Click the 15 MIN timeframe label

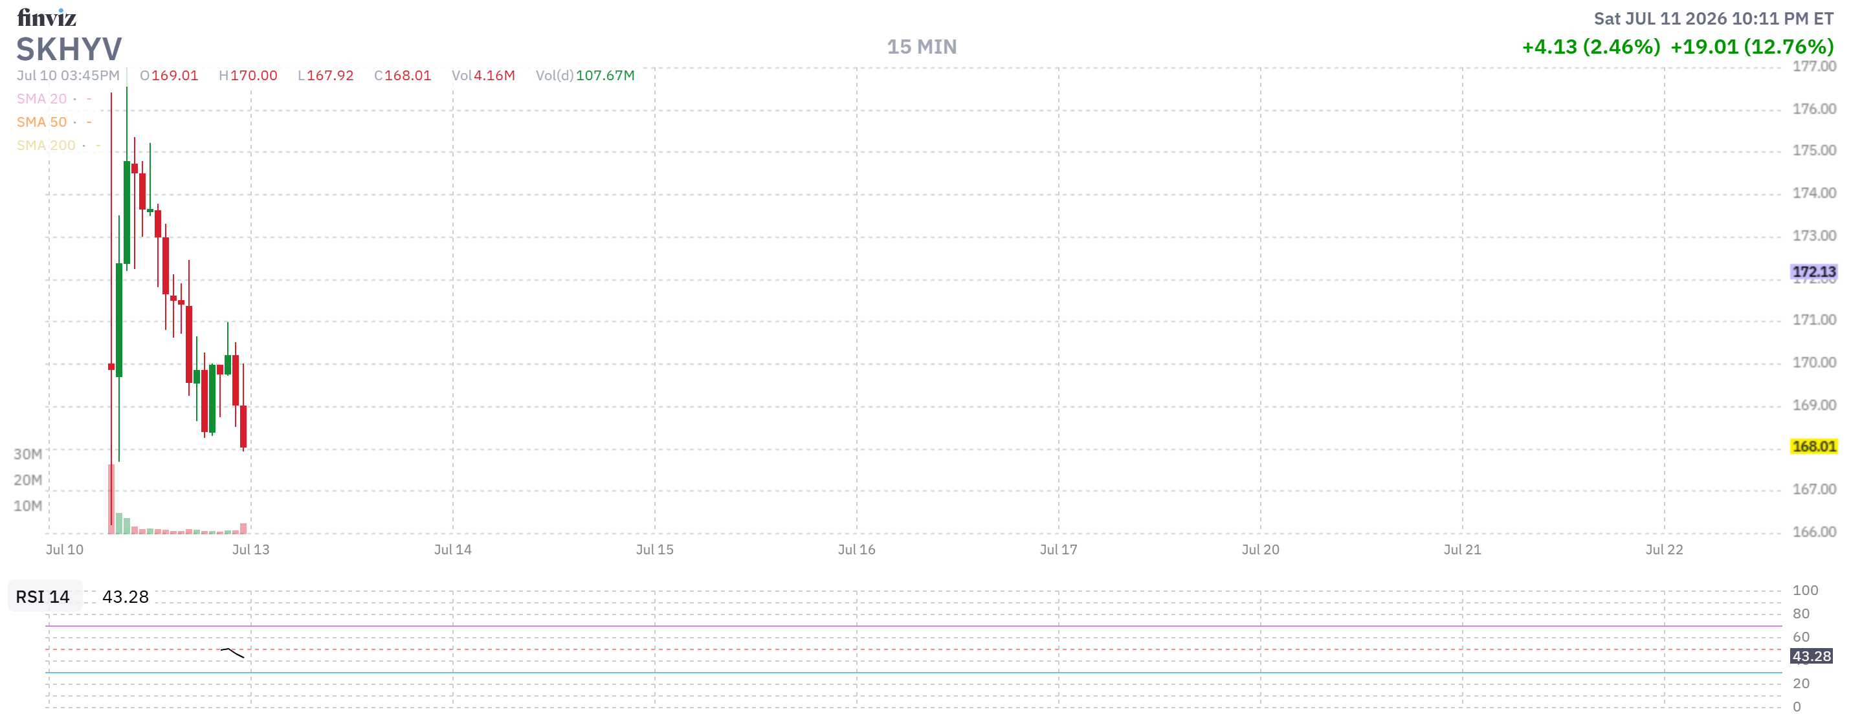coord(921,47)
